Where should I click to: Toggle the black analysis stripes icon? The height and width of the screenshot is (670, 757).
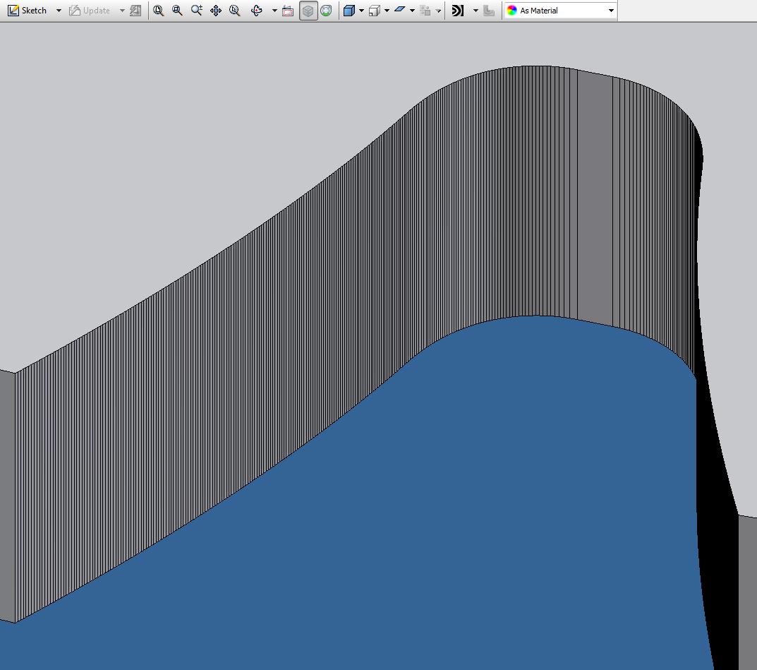[458, 11]
